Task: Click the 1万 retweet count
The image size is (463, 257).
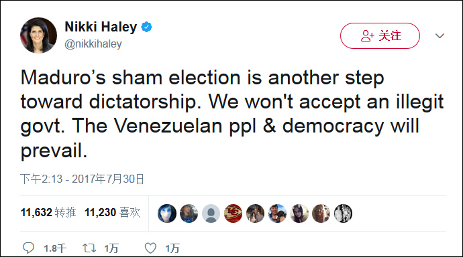Action: coord(111,248)
